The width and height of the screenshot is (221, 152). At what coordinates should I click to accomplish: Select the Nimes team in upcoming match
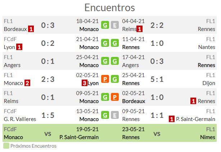[x=208, y=137]
